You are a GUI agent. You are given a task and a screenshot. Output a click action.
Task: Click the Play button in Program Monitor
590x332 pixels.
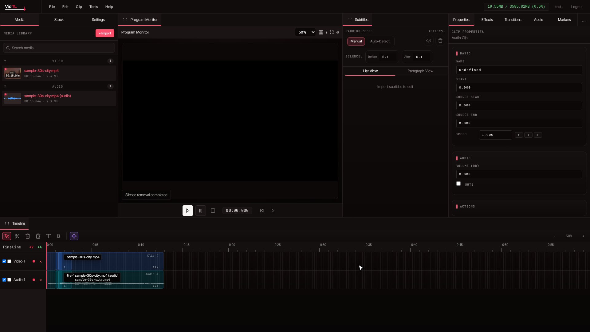click(188, 211)
